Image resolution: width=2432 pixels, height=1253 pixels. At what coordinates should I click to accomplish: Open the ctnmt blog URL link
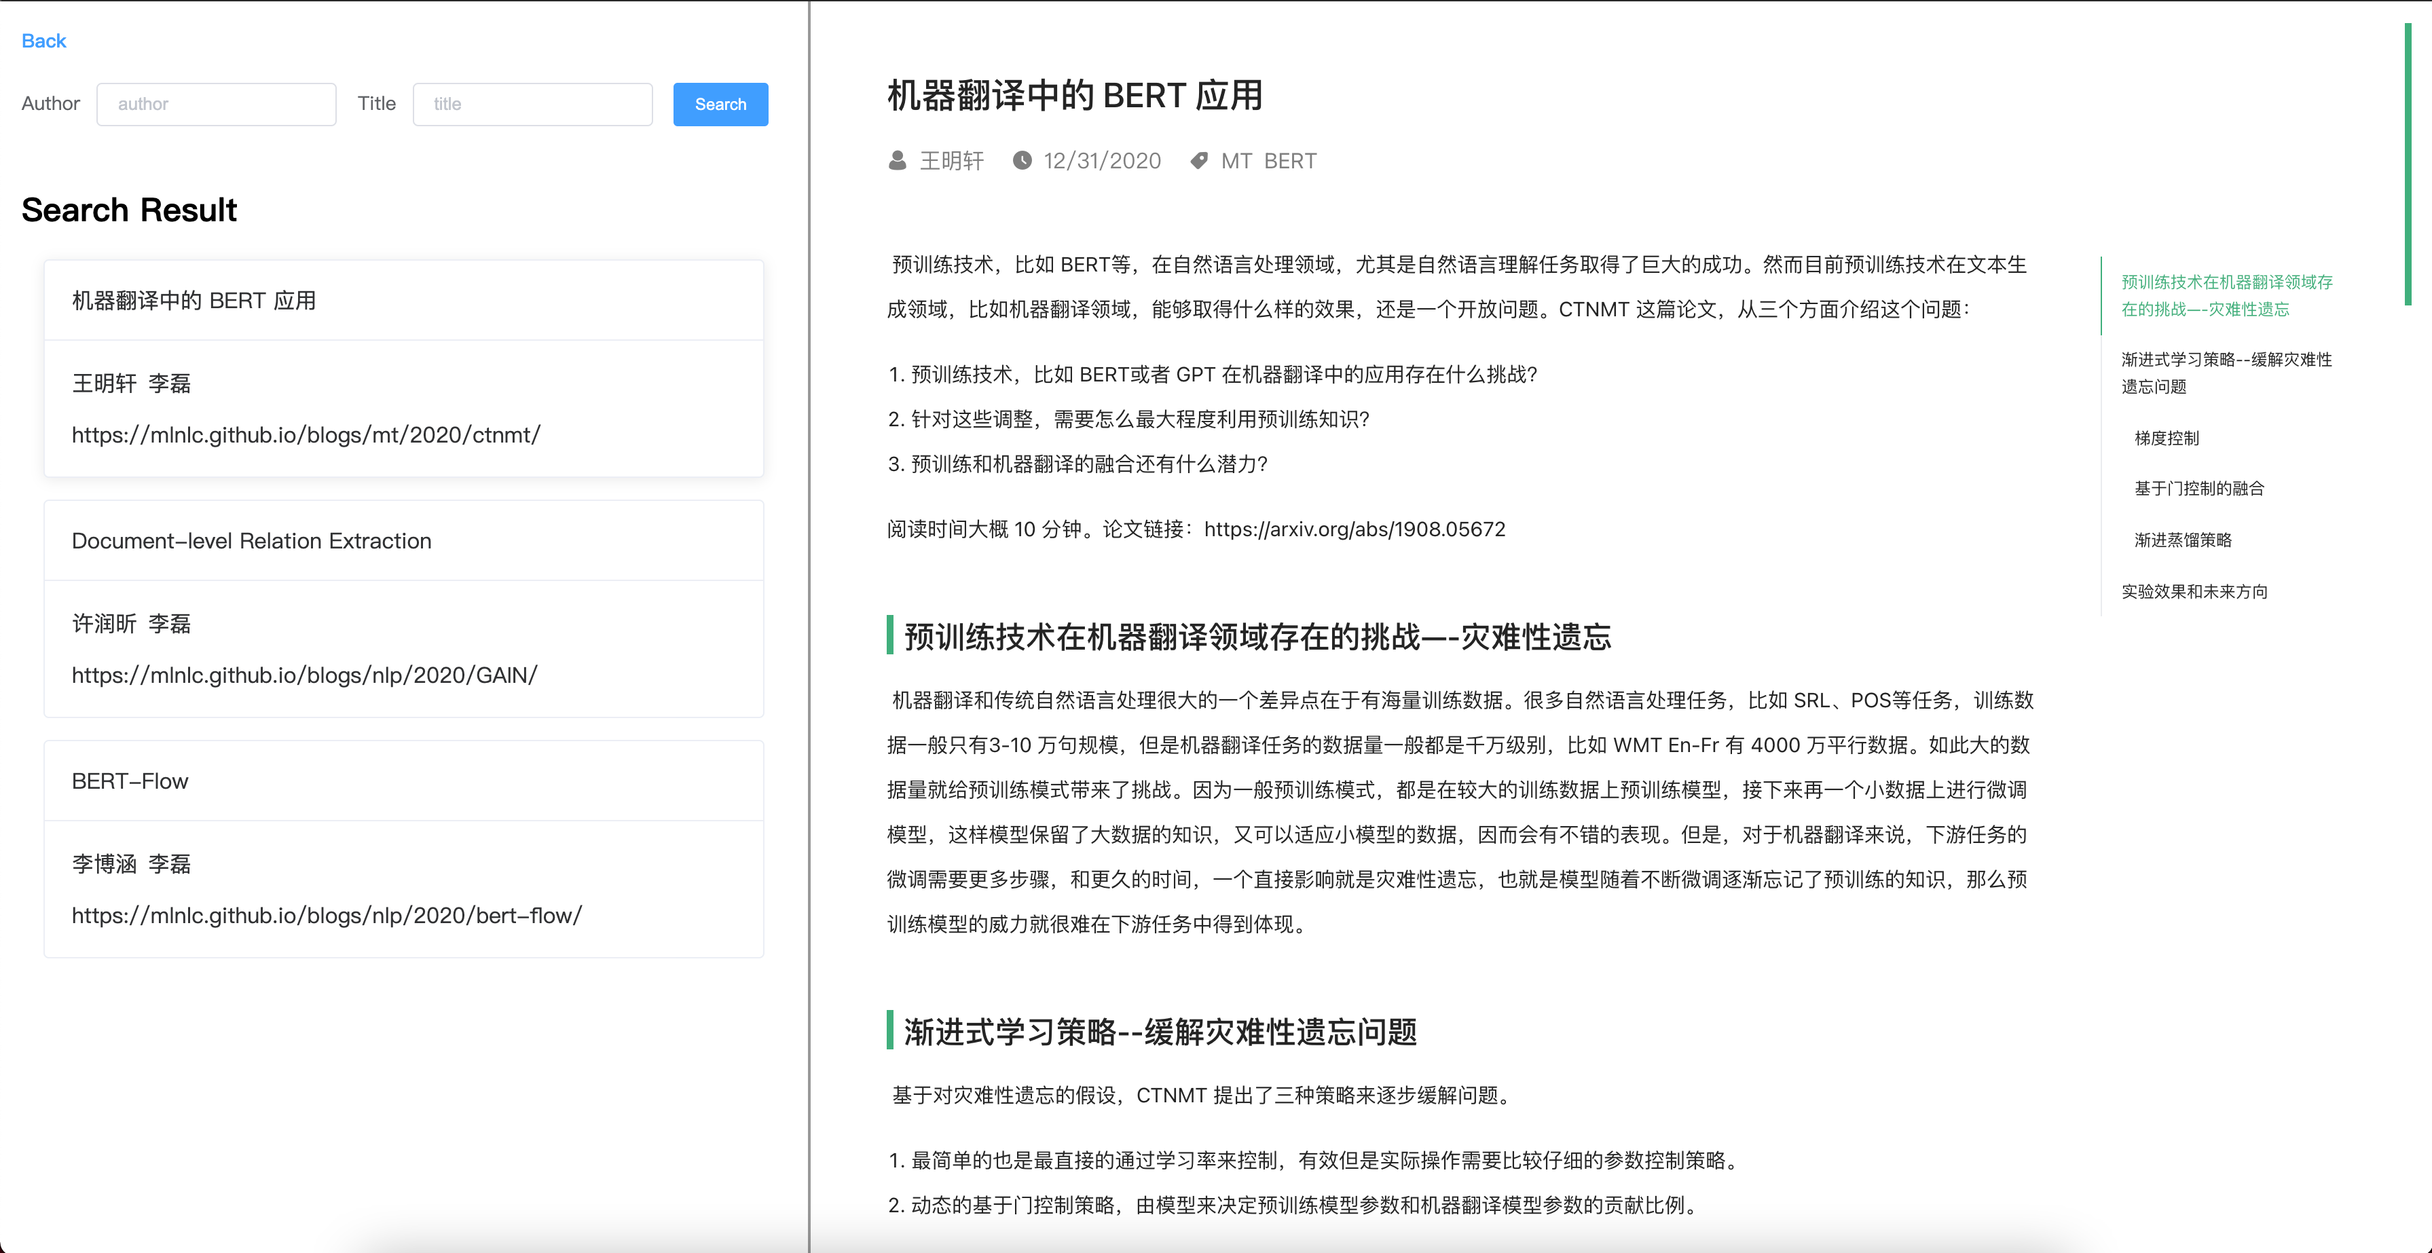[306, 435]
